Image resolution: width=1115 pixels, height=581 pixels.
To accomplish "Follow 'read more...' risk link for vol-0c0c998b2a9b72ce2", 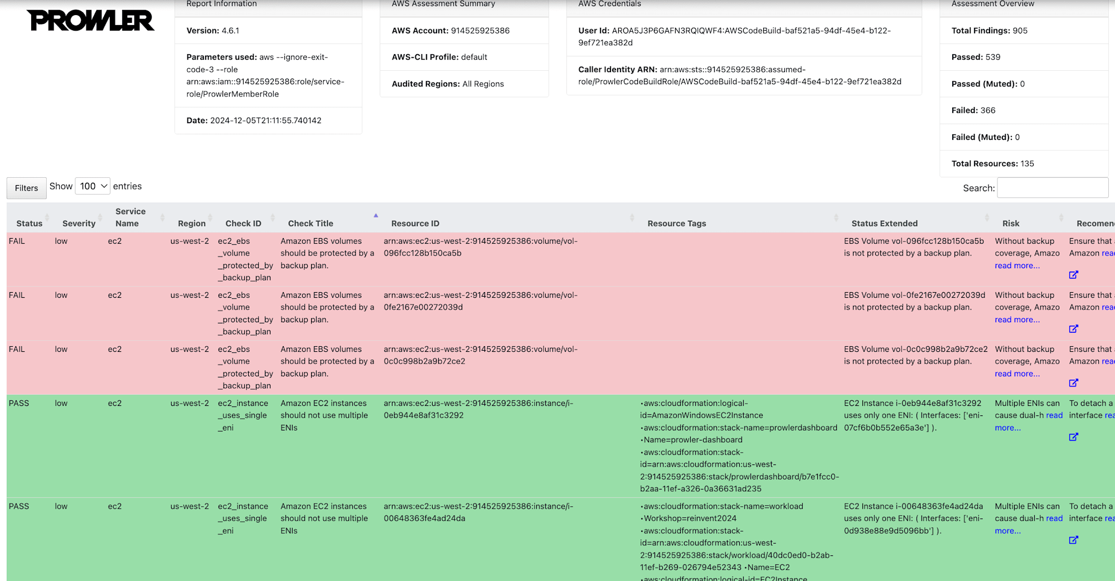I will point(1017,374).
